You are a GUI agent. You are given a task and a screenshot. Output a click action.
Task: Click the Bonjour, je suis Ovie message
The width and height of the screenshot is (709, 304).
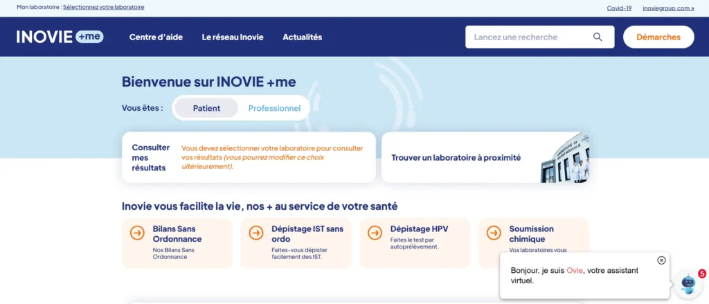pos(574,276)
